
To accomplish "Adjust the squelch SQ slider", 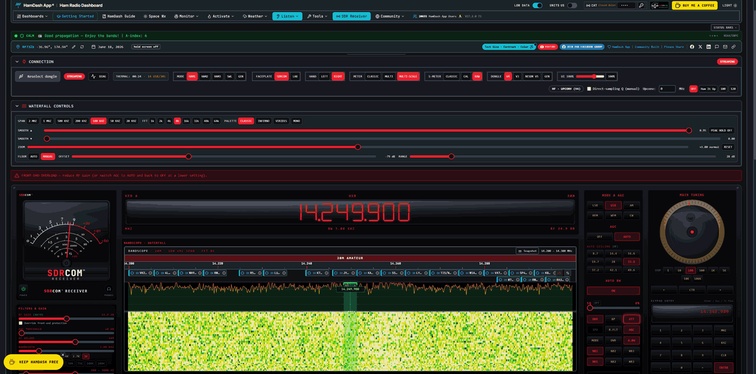I will [x=613, y=308].
